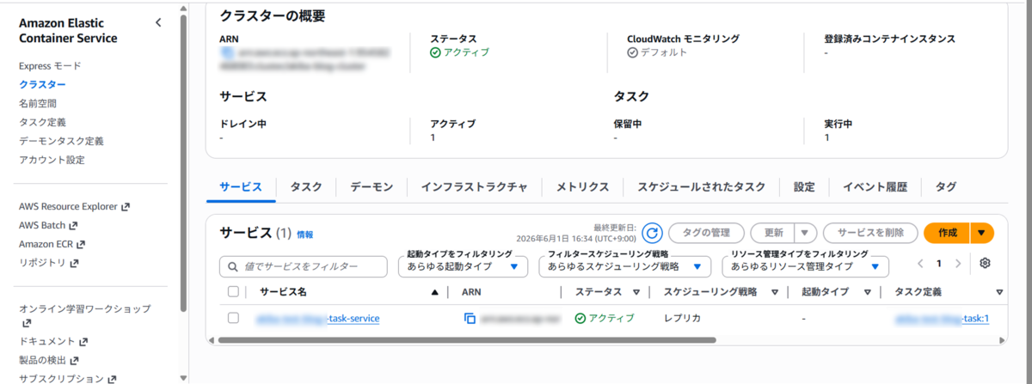
Task: Sort by サービス名 column arrow
Action: pyautogui.click(x=434, y=292)
